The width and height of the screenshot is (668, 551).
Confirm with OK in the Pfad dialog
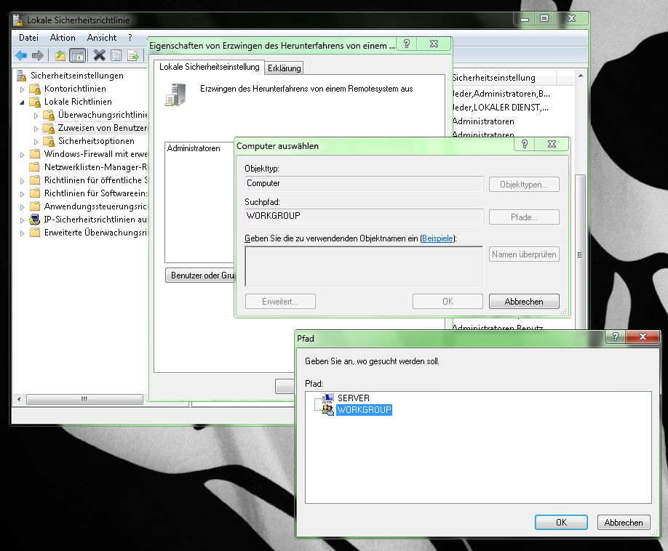coord(562,523)
